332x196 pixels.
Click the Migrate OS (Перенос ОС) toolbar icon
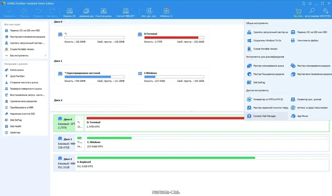click(69, 13)
